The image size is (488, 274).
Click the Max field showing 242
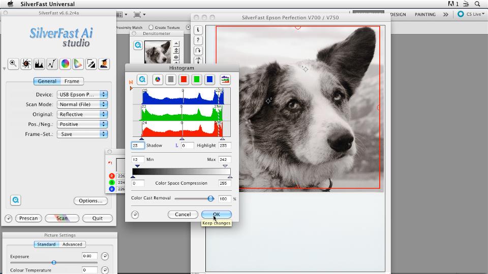pos(225,159)
